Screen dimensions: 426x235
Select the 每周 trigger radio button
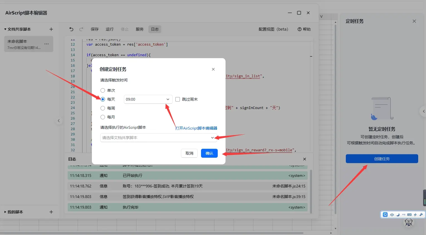[103, 108]
